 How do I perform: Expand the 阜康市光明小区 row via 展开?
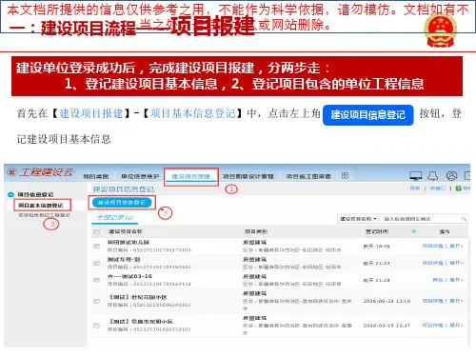(457, 325)
